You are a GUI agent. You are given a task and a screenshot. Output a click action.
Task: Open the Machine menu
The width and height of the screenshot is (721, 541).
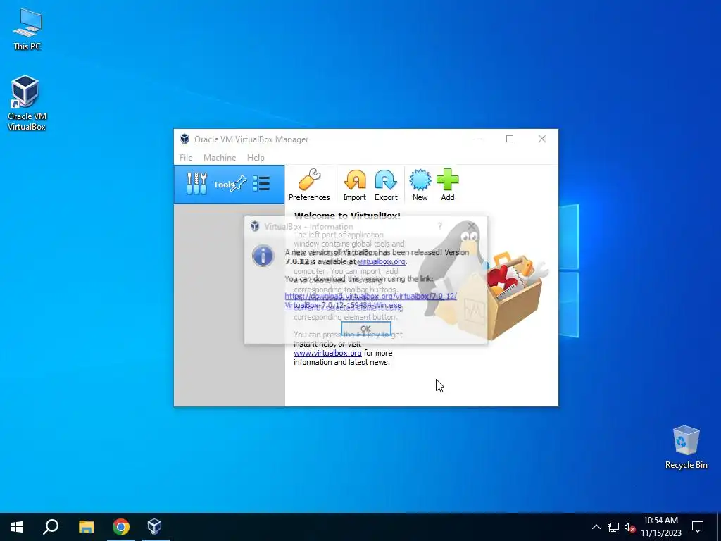(x=220, y=157)
